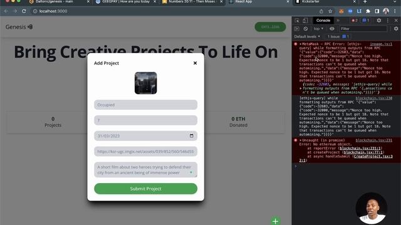
Task: Expand more DevTools tabs chevron
Action: click(x=338, y=21)
